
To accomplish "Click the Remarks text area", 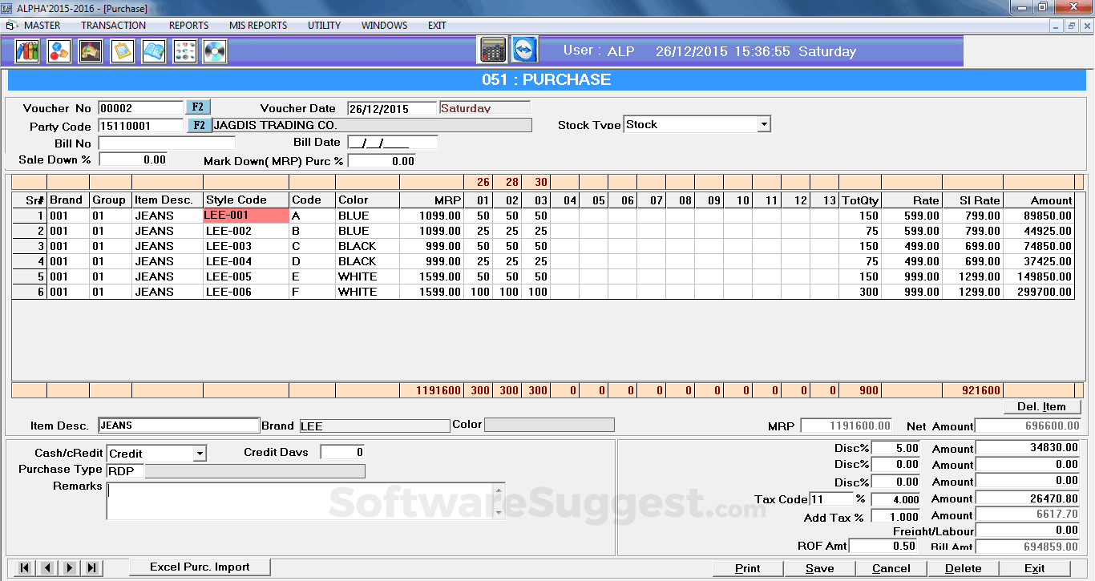I will (x=301, y=501).
